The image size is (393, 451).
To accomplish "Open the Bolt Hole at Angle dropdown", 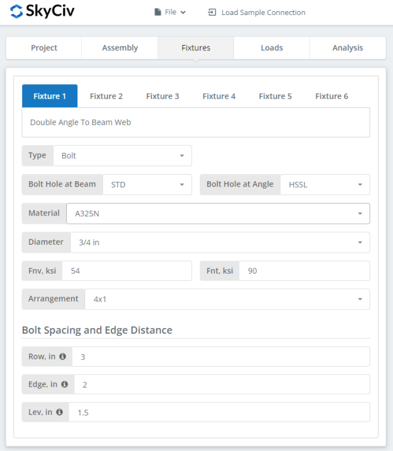I will [x=325, y=185].
